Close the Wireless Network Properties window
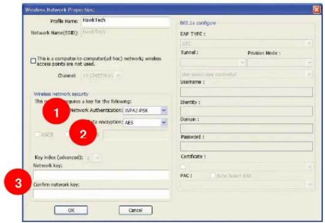Screen dimensions: 325x223 (x=317, y=10)
